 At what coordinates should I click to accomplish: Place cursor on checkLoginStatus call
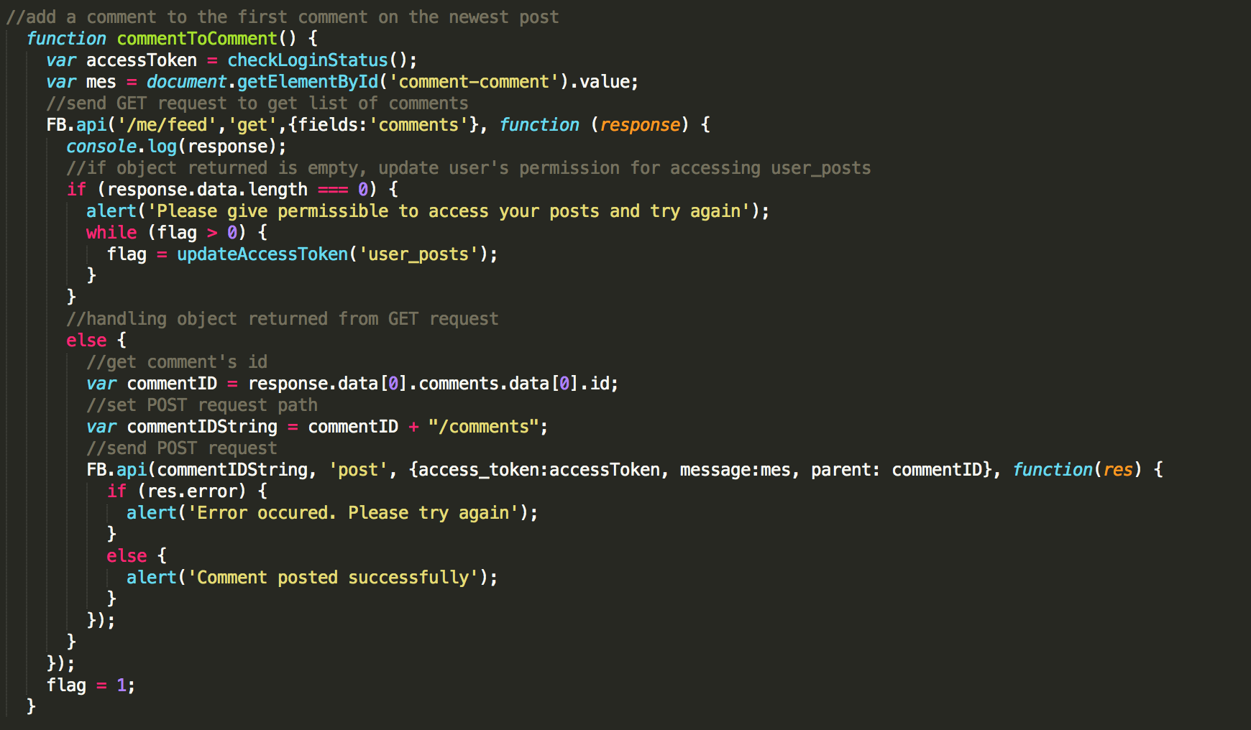click(x=307, y=60)
